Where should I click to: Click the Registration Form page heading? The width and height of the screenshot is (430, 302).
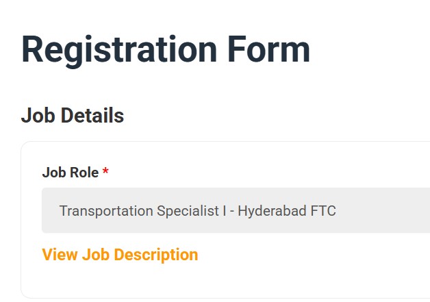pos(166,50)
